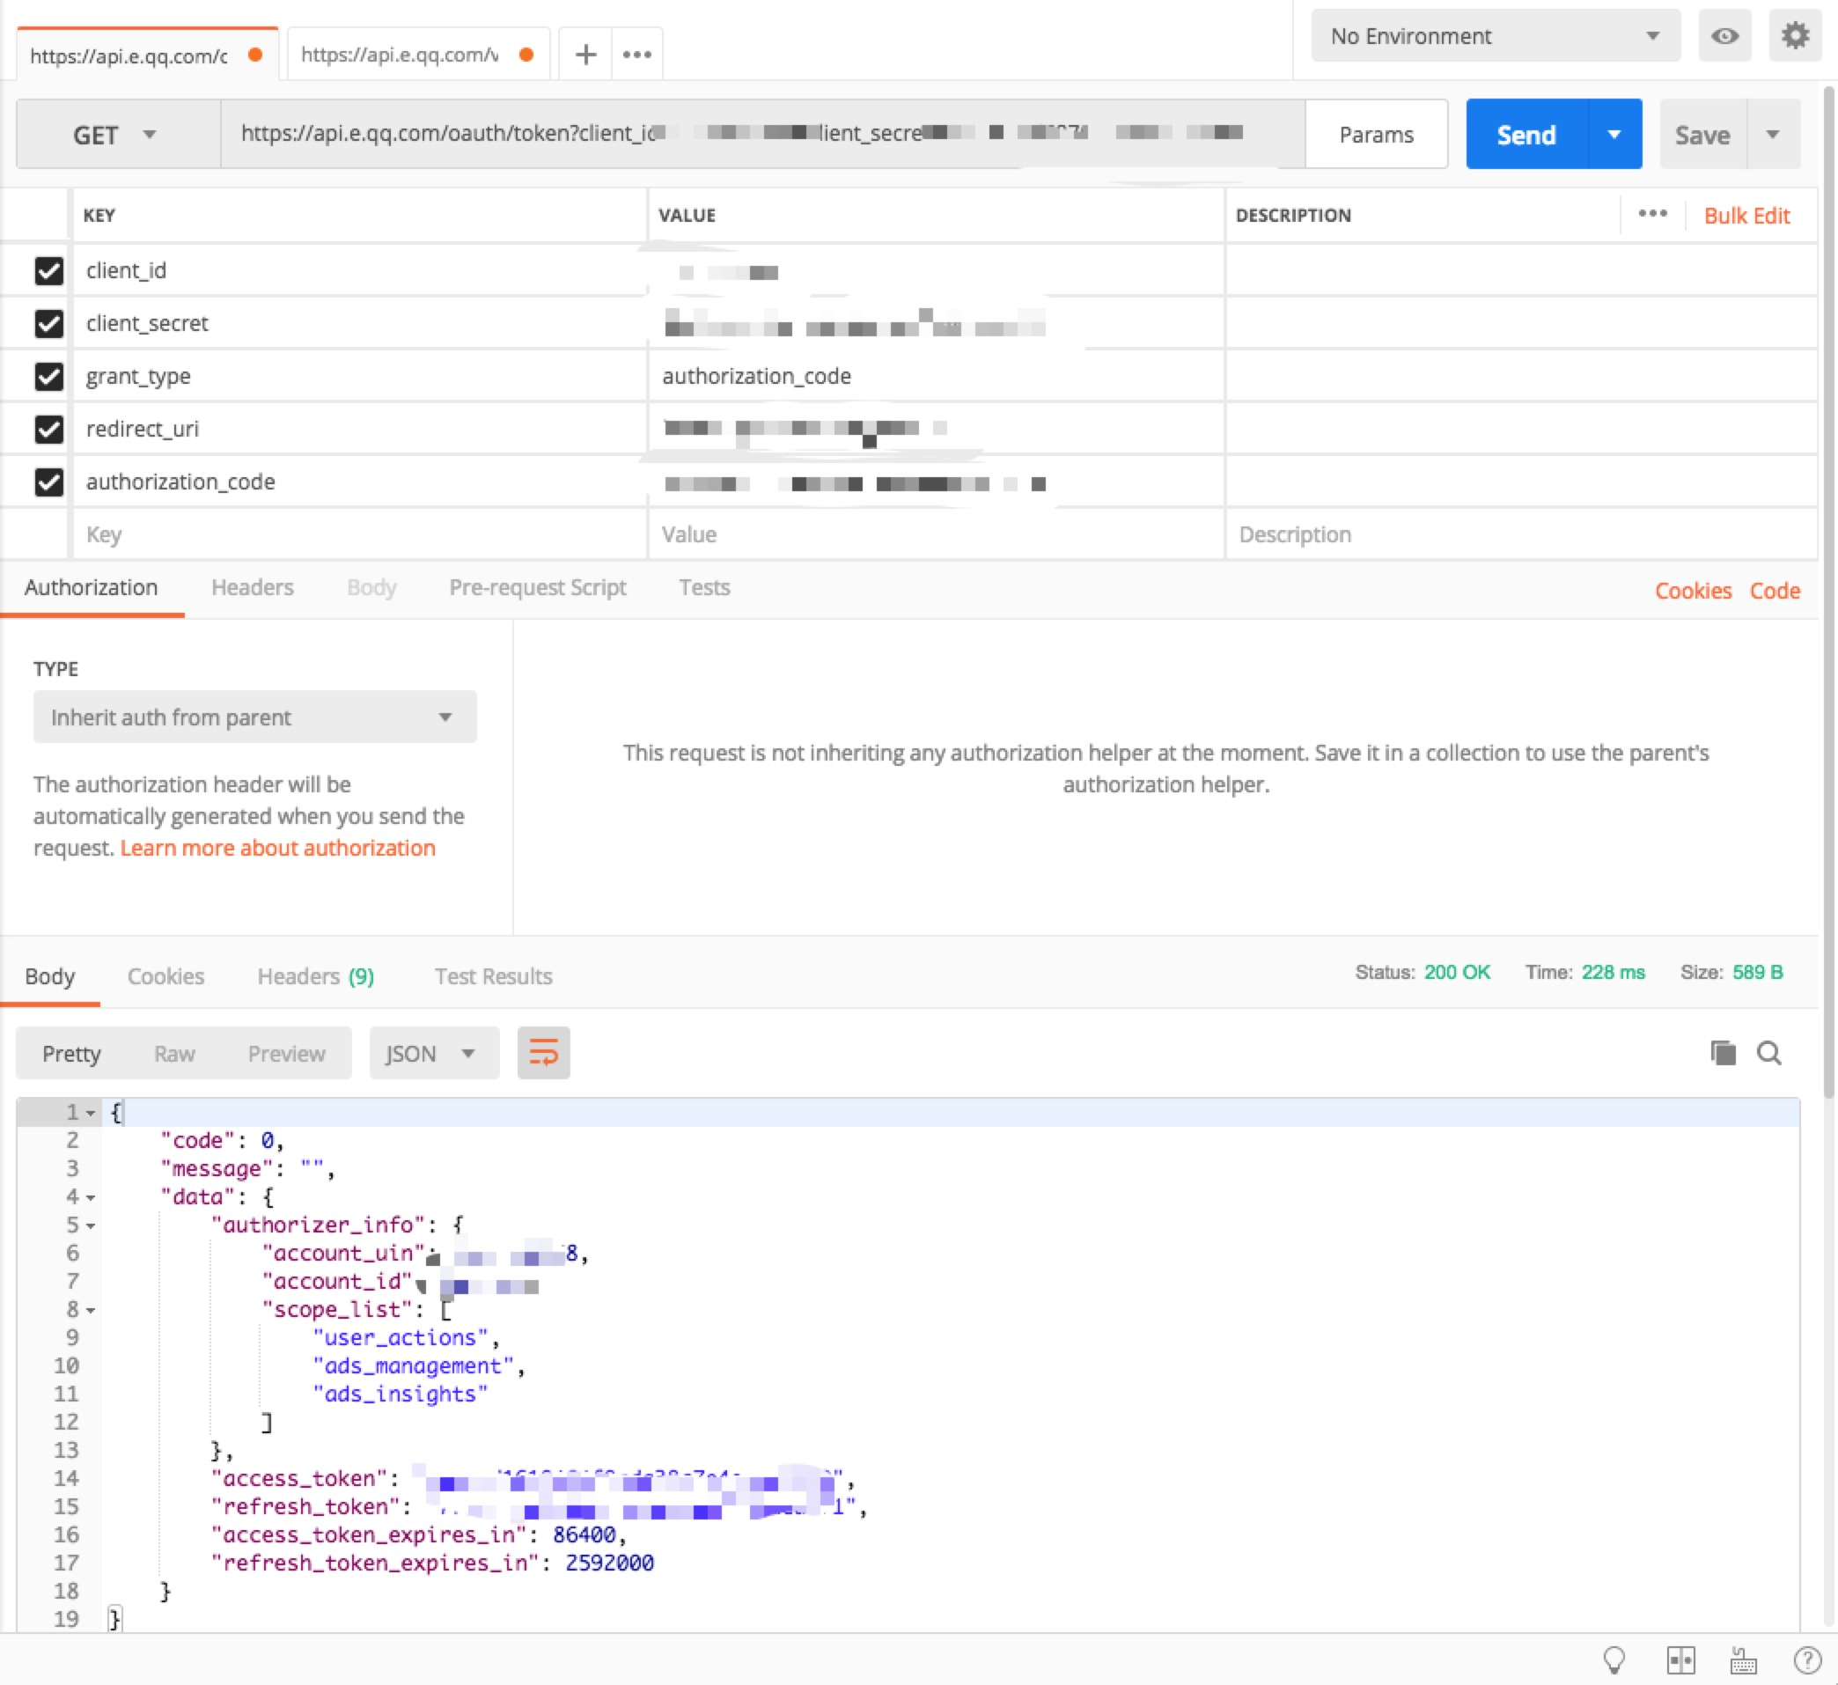Open manage environments gear icon
Image resolution: width=1838 pixels, height=1685 pixels.
pyautogui.click(x=1794, y=36)
